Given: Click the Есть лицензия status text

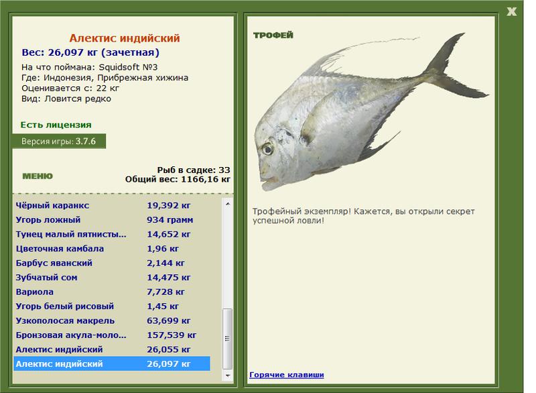Looking at the screenshot, I should [x=56, y=125].
